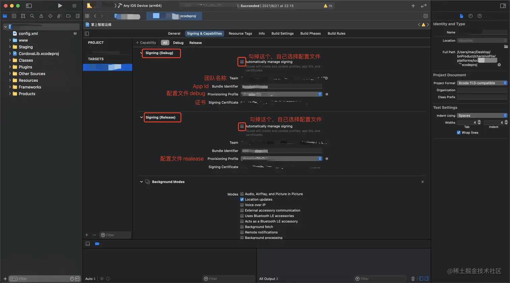510x283 pixels.
Task: Open the Breakpoint navigator
Action: [68, 16]
